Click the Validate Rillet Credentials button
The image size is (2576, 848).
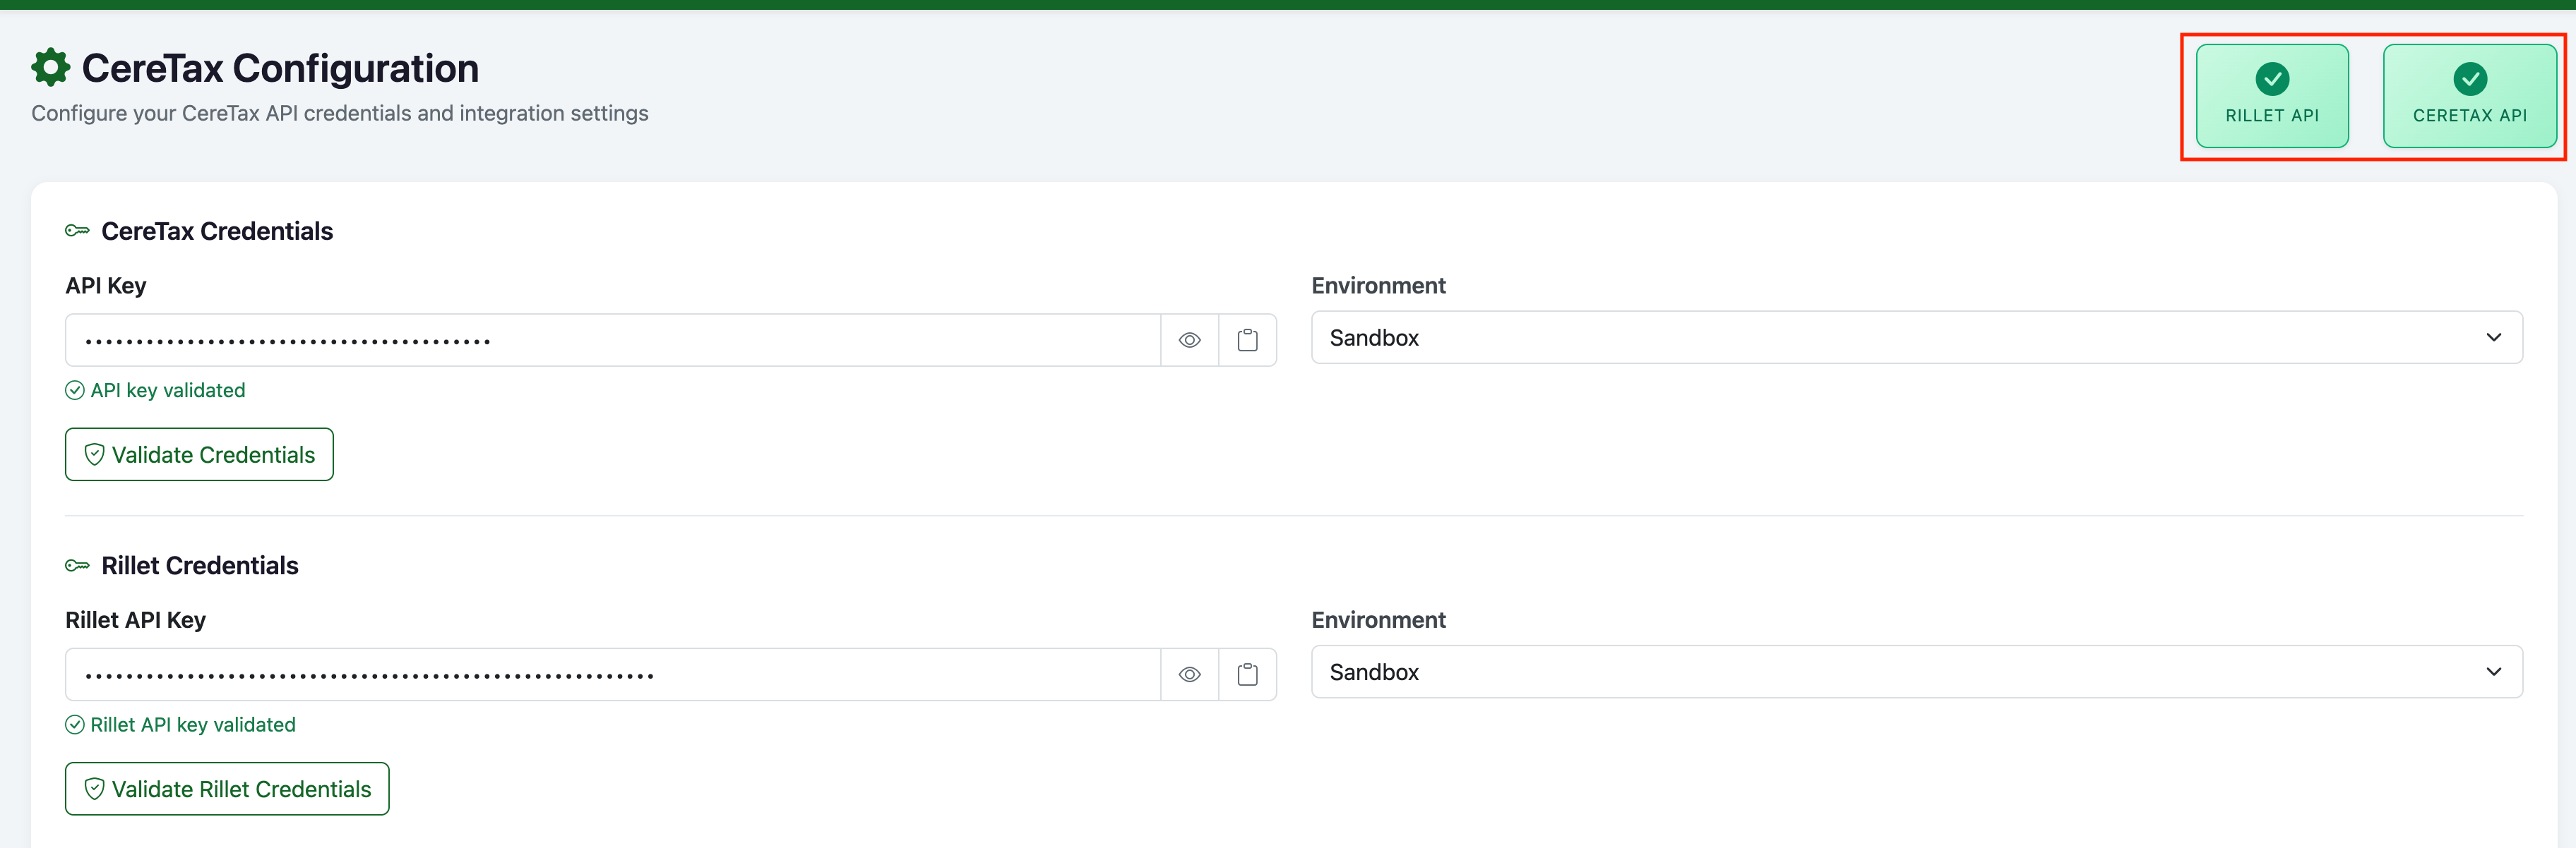227,789
